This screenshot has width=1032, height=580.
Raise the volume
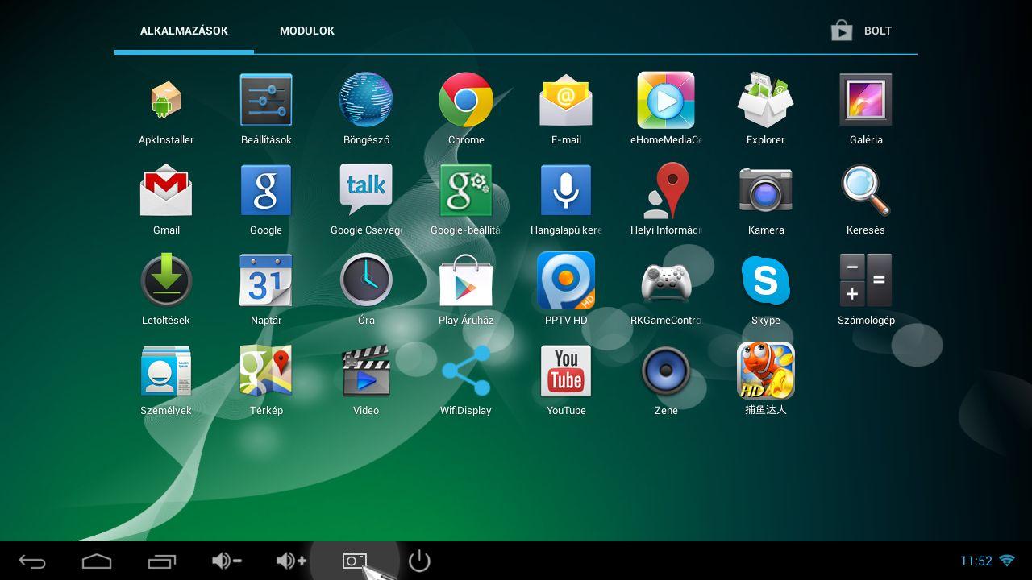(x=291, y=561)
